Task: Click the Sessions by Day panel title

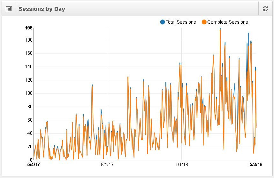Action: click(42, 9)
